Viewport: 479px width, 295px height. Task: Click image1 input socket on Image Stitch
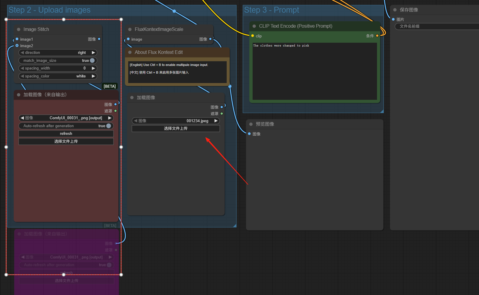coord(17,39)
